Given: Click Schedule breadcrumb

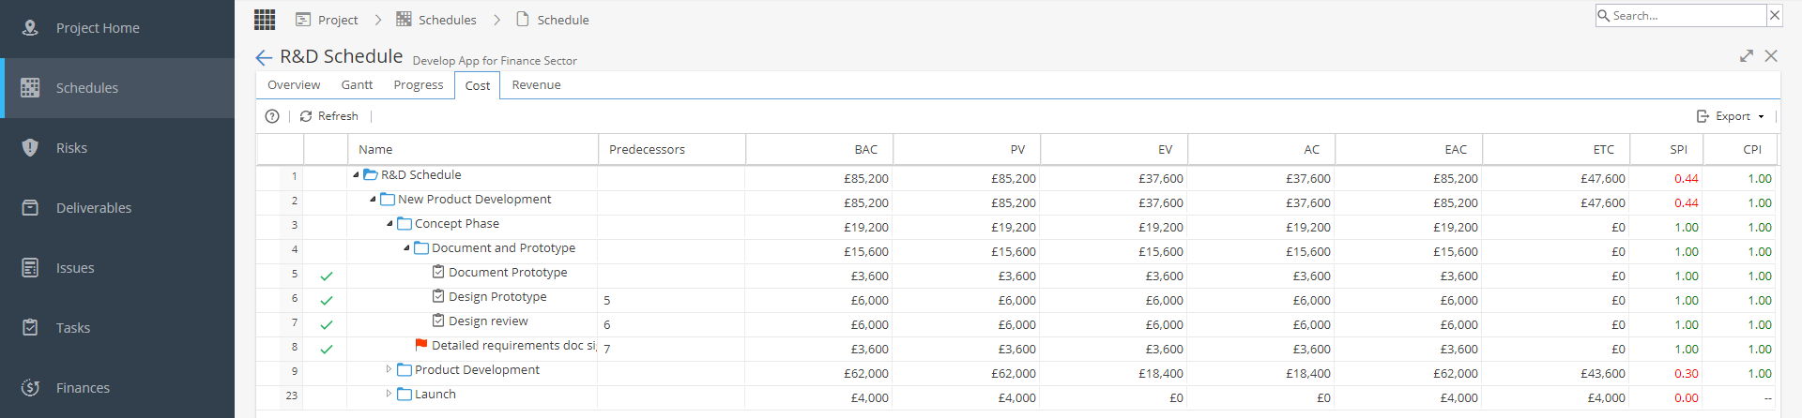Looking at the screenshot, I should [x=553, y=20].
